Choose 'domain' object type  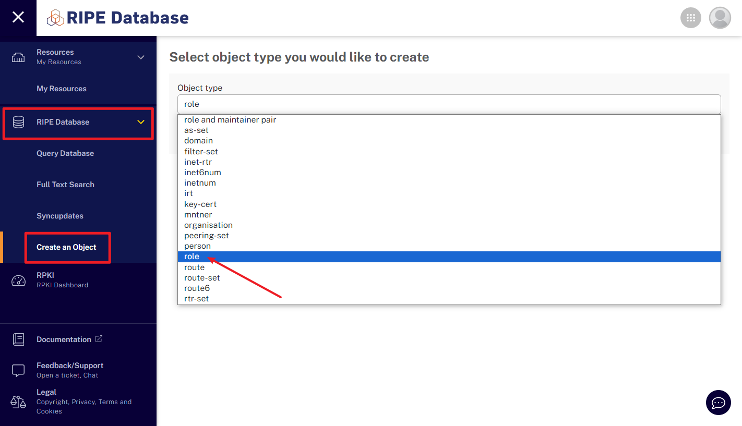point(449,141)
